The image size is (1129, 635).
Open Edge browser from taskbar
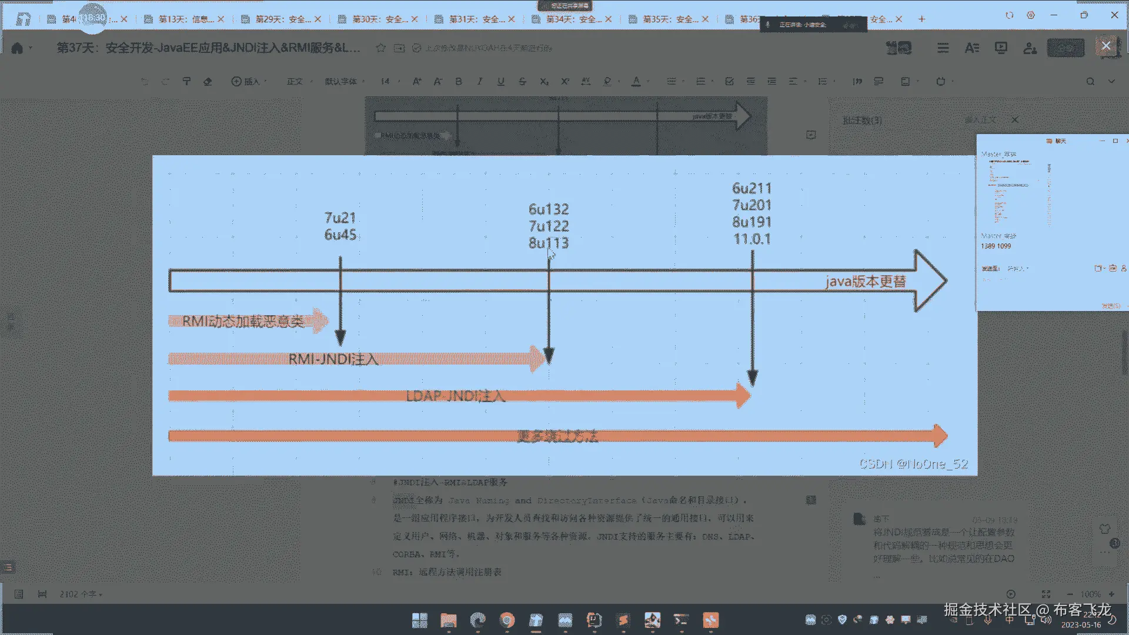point(477,620)
